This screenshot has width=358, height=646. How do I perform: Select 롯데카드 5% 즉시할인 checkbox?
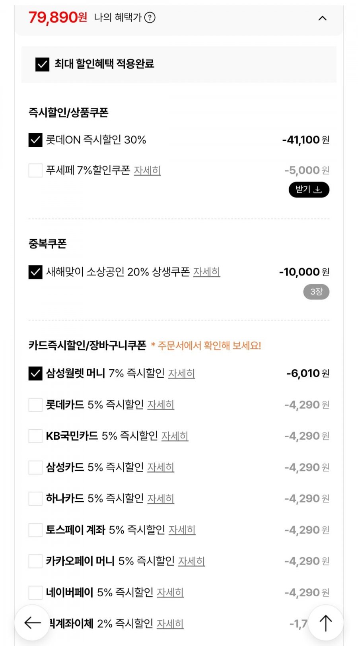[x=35, y=405]
